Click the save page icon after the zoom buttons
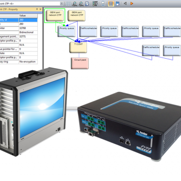 (87, 3)
